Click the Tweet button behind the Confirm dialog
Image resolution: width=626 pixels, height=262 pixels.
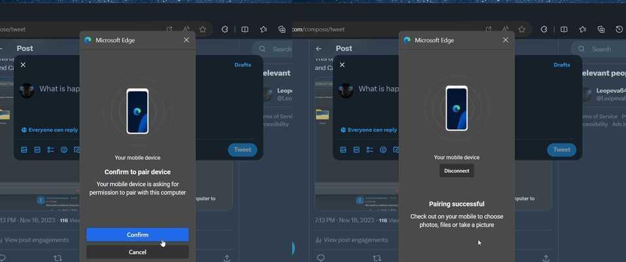(x=243, y=149)
